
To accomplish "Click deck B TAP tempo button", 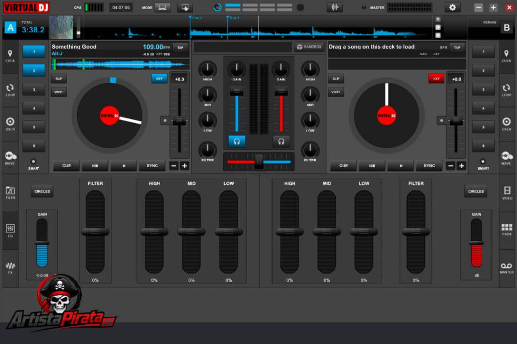I will (x=457, y=47).
